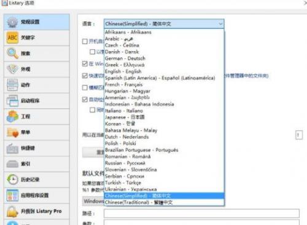Open the 外观 appearance page
This screenshot has height=225, width=307.
click(37, 69)
